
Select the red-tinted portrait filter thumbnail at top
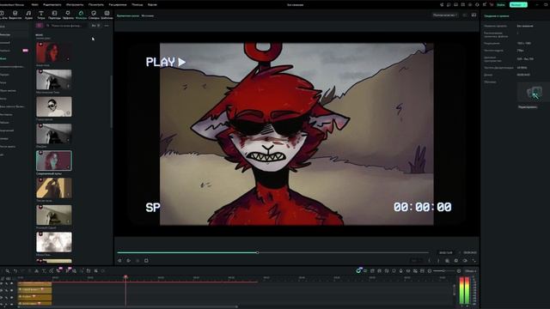54,52
